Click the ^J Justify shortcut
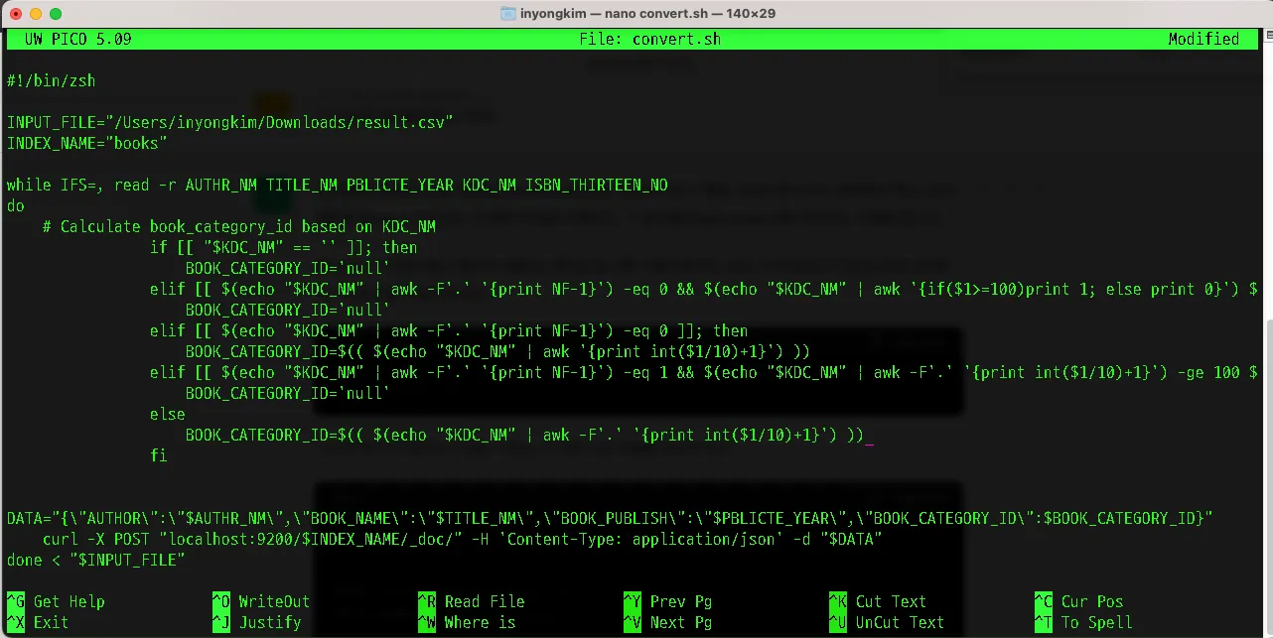This screenshot has width=1273, height=638. pos(257,622)
